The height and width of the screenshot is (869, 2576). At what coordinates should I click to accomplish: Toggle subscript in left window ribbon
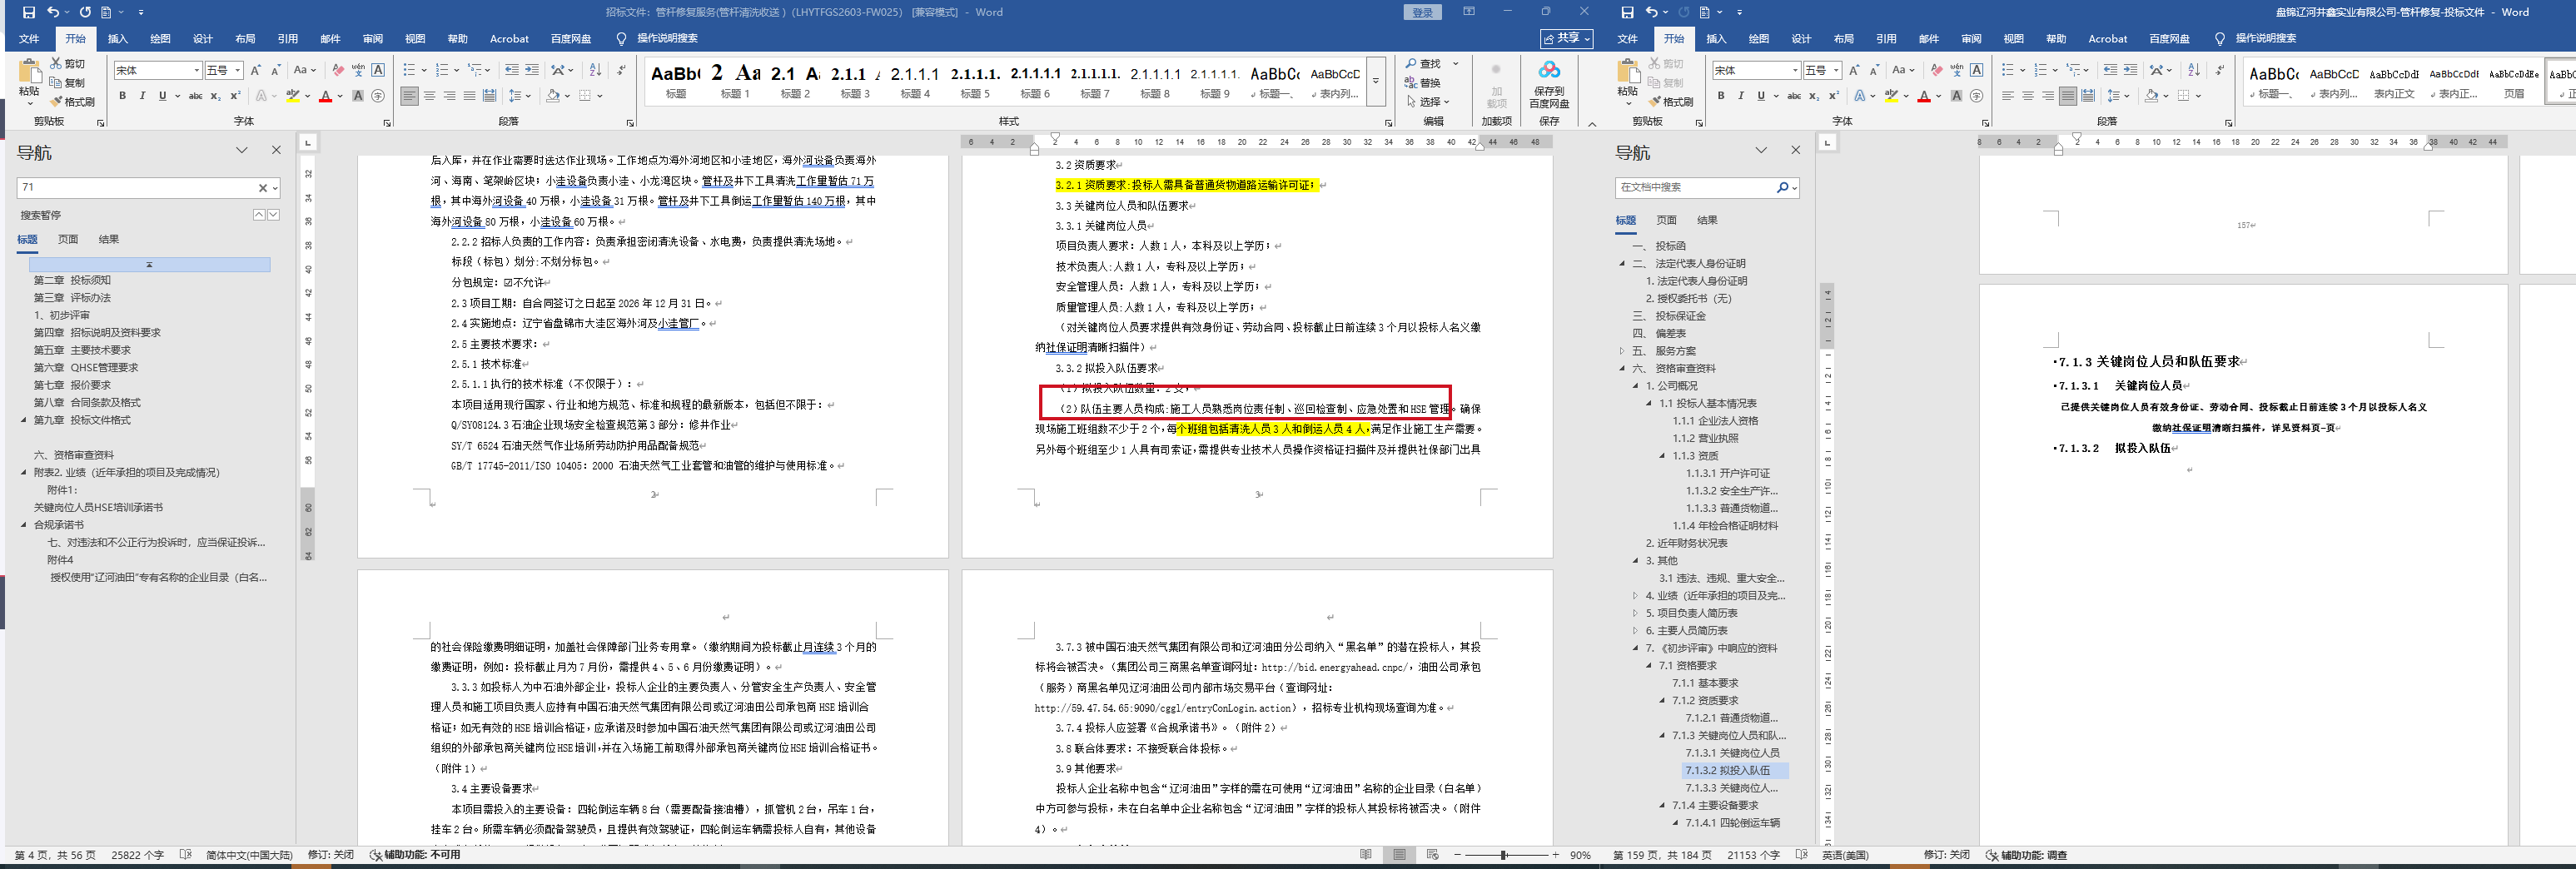[x=216, y=96]
